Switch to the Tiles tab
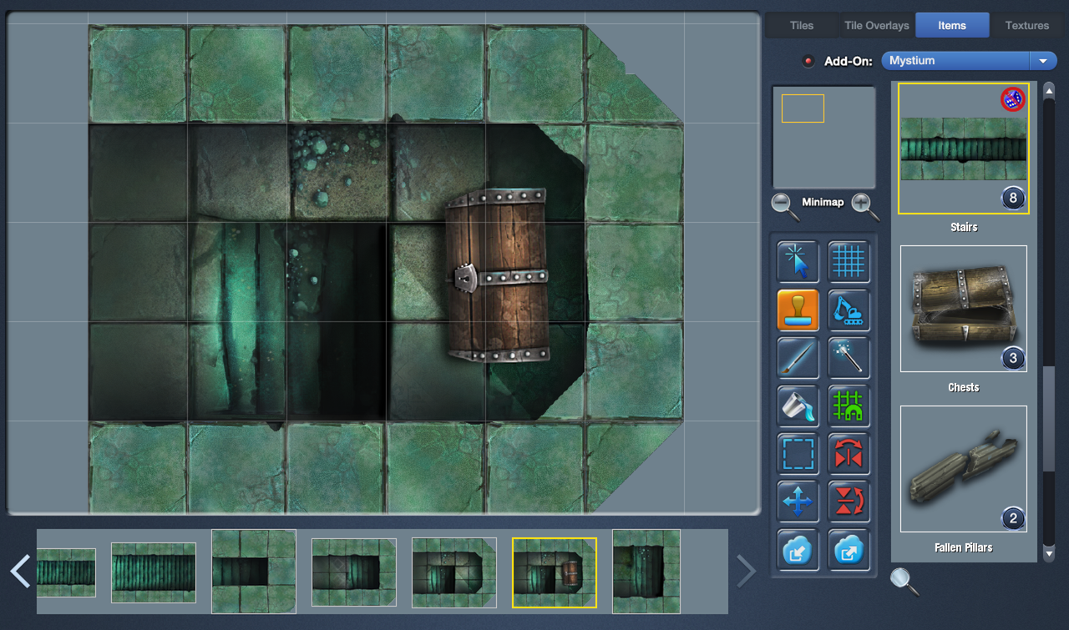The height and width of the screenshot is (630, 1069). pyautogui.click(x=802, y=25)
